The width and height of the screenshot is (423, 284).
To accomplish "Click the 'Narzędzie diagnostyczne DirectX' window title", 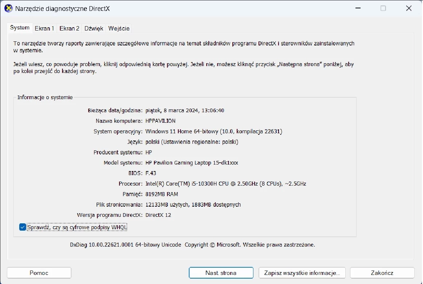I will click(x=62, y=9).
